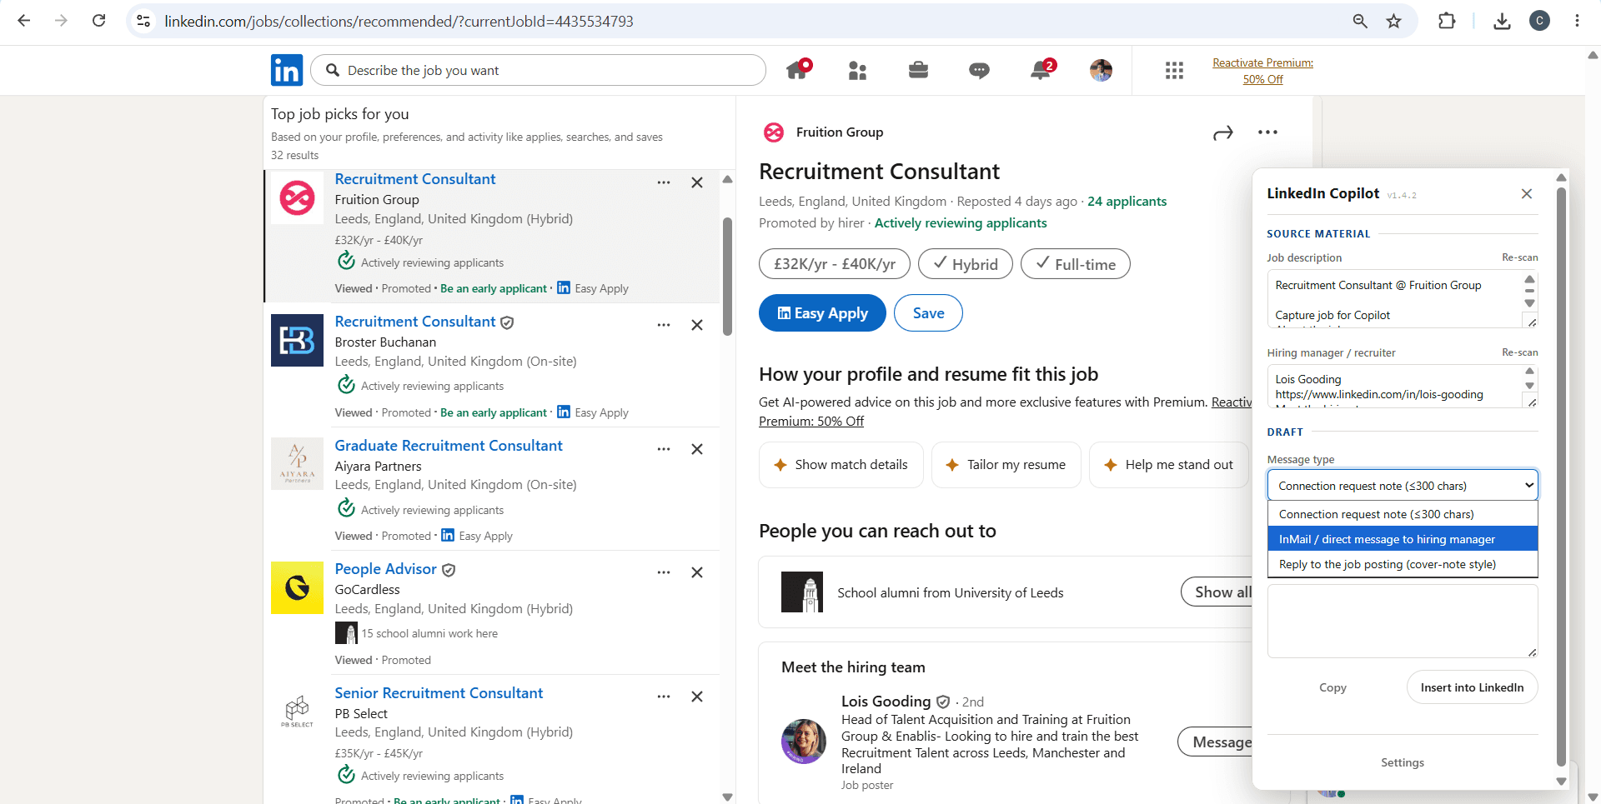
Task: Dismiss the People Advisor job card
Action: coord(697,572)
